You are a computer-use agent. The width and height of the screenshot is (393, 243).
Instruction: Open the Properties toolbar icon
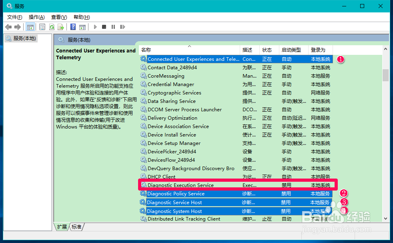click(x=42, y=27)
